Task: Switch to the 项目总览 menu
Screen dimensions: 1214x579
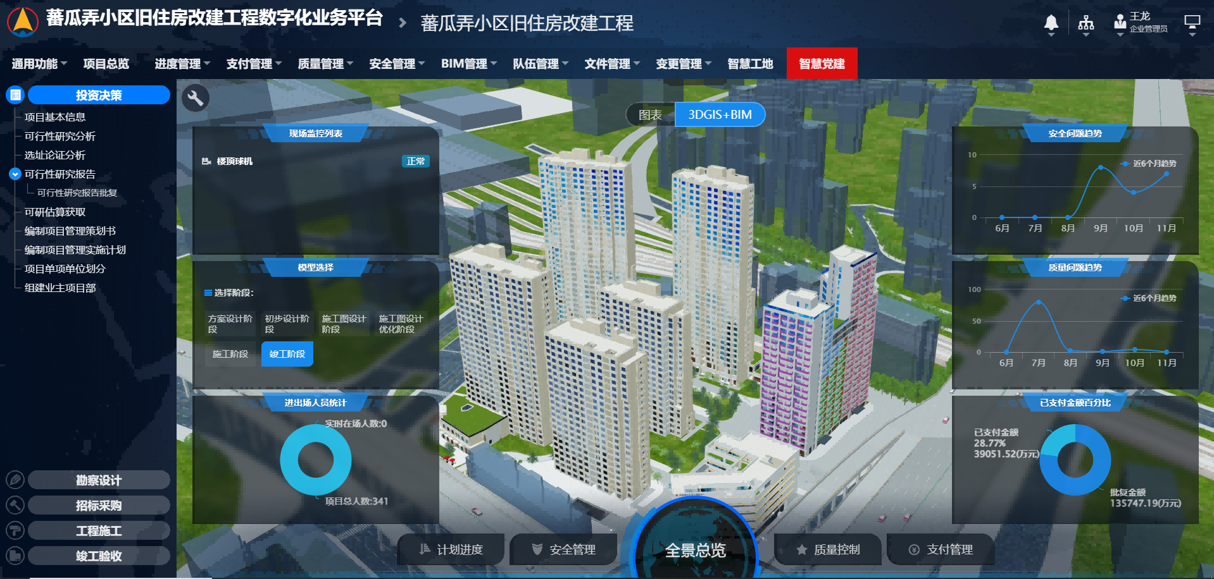Action: (106, 63)
